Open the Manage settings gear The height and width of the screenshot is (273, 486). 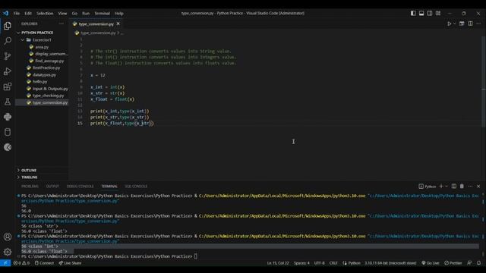8,252
